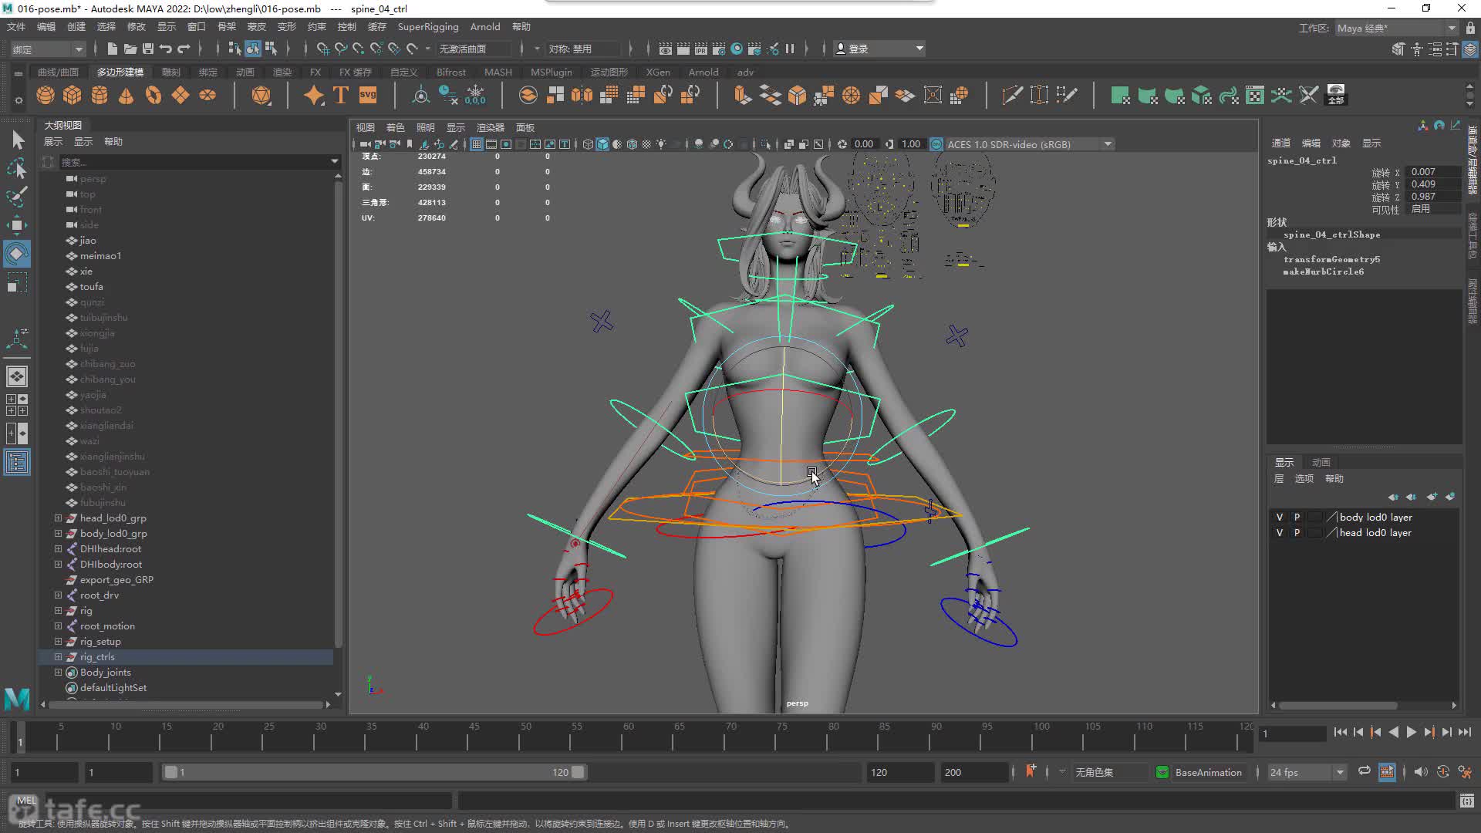
Task: Switch to the Arnold shelf tab
Action: [x=703, y=73]
